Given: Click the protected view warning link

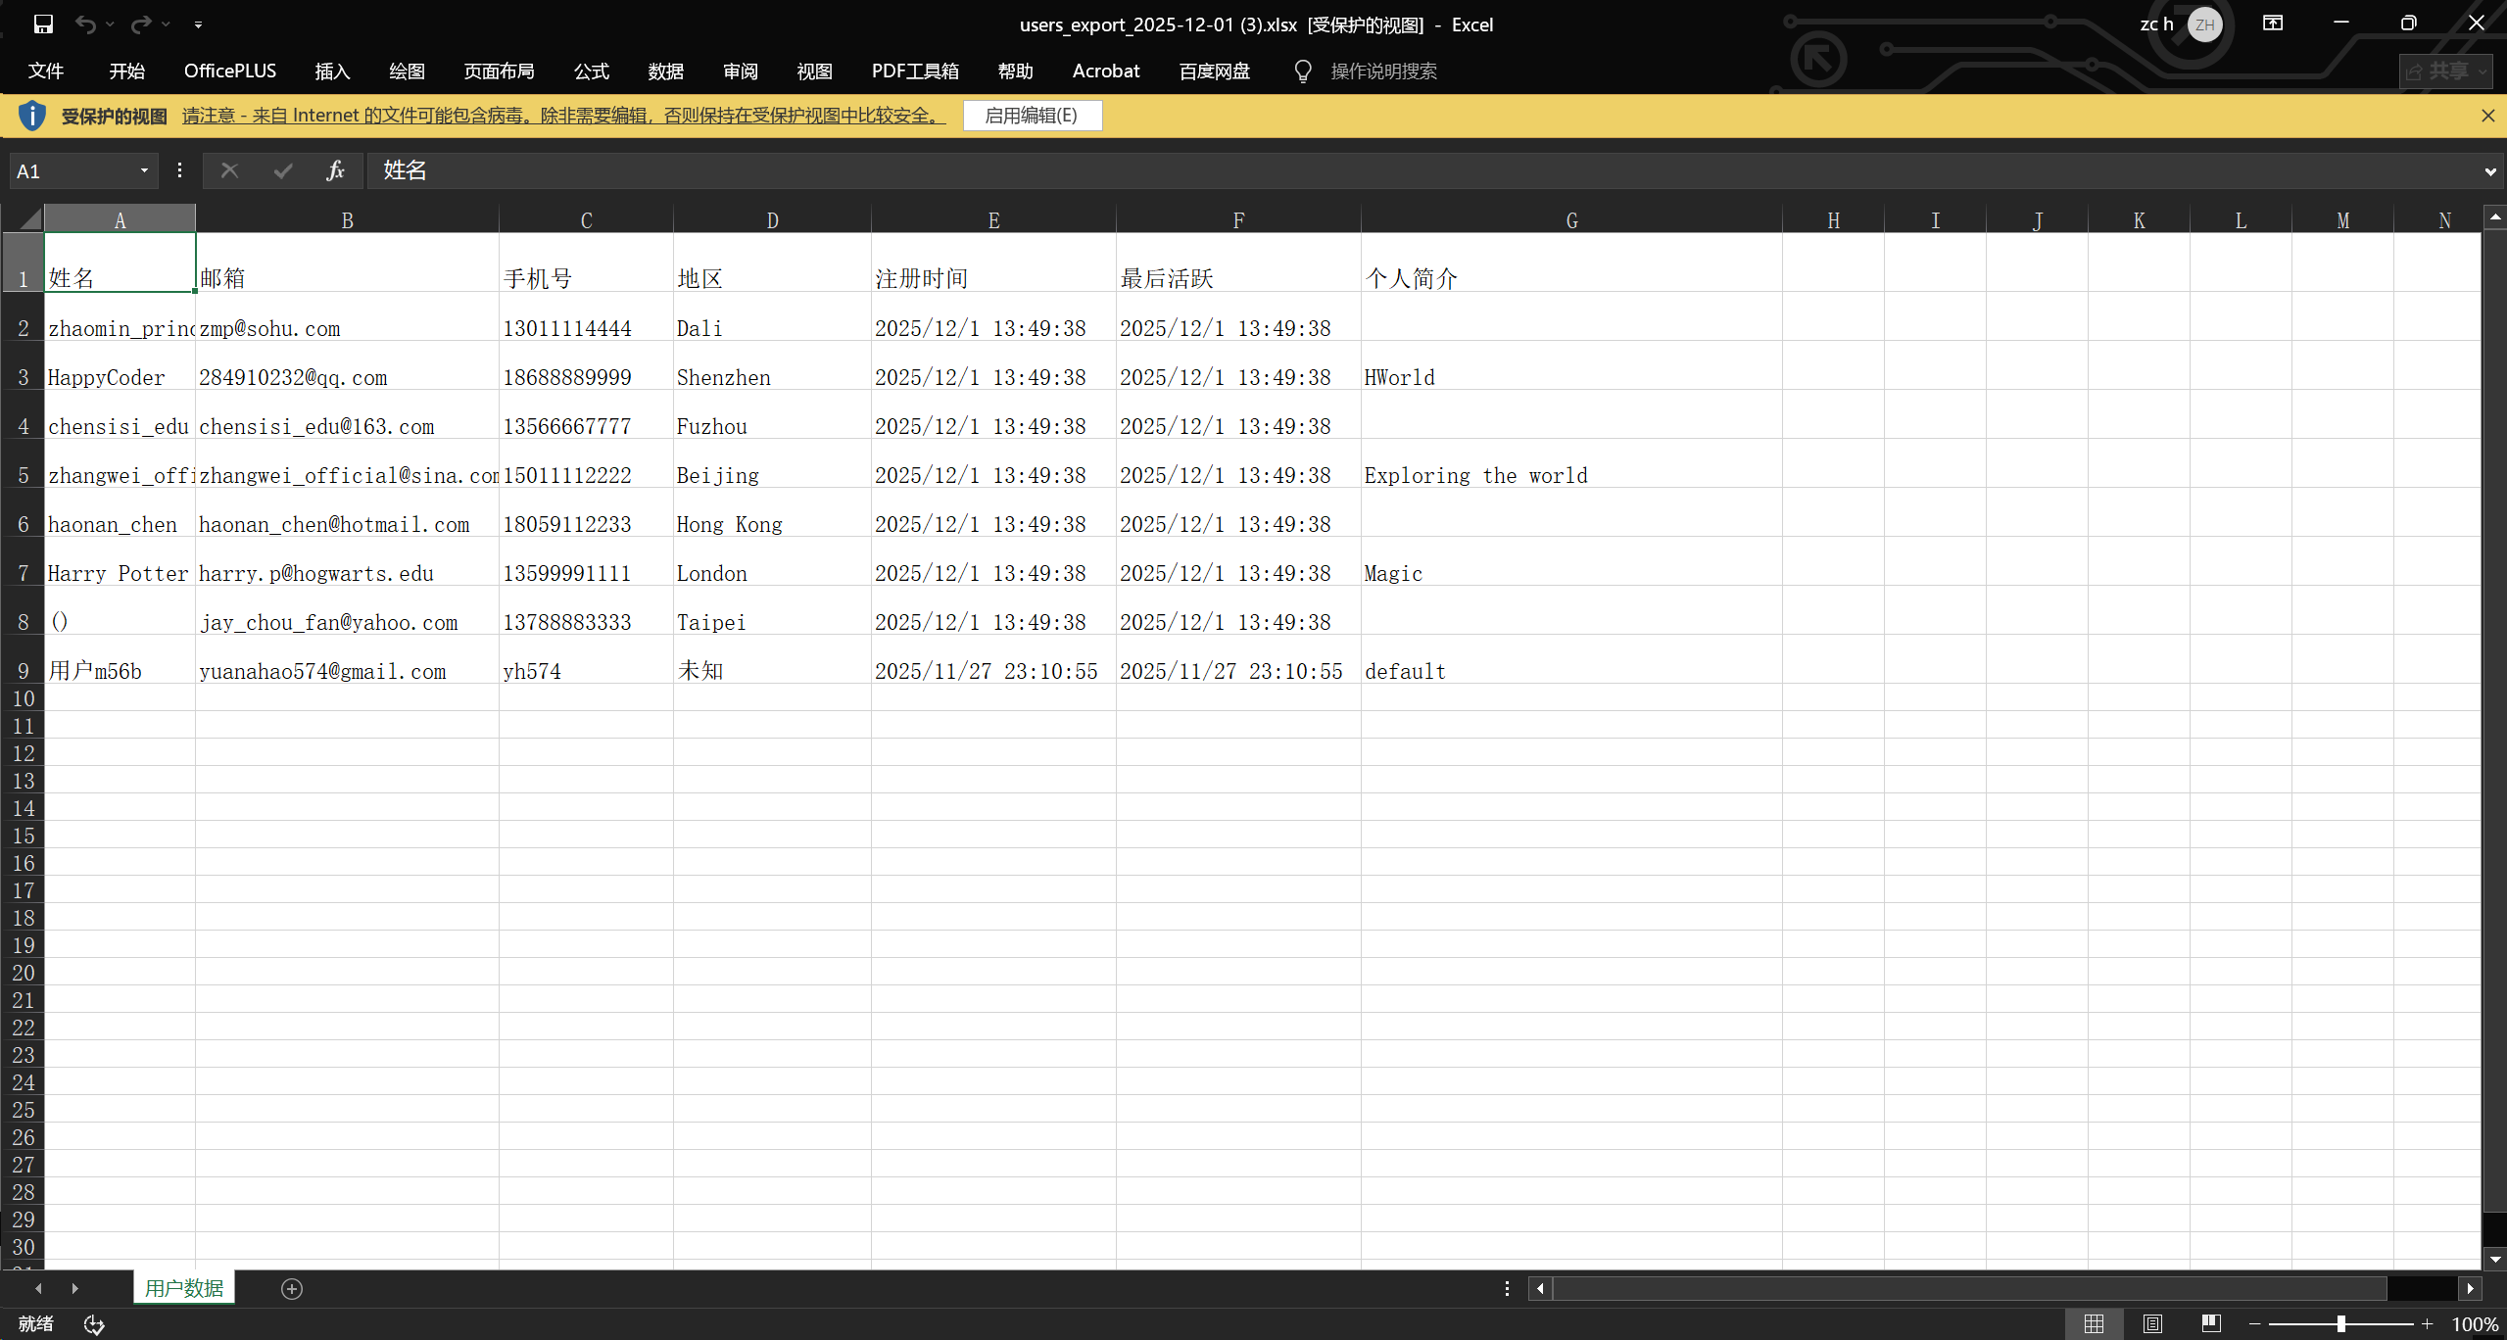Looking at the screenshot, I should 563,116.
